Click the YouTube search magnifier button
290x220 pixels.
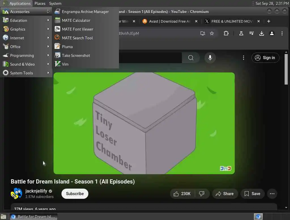pyautogui.click(x=191, y=58)
